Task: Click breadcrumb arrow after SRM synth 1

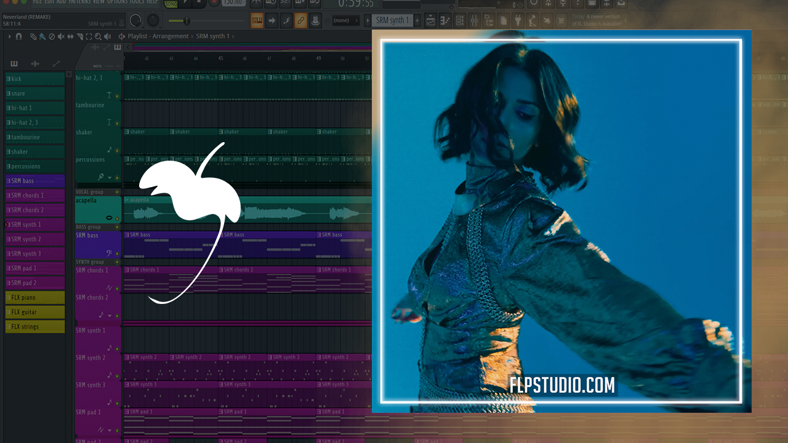Action: pyautogui.click(x=233, y=36)
